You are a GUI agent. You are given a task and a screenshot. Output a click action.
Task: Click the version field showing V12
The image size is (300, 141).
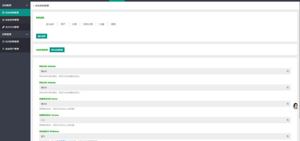[161, 120]
